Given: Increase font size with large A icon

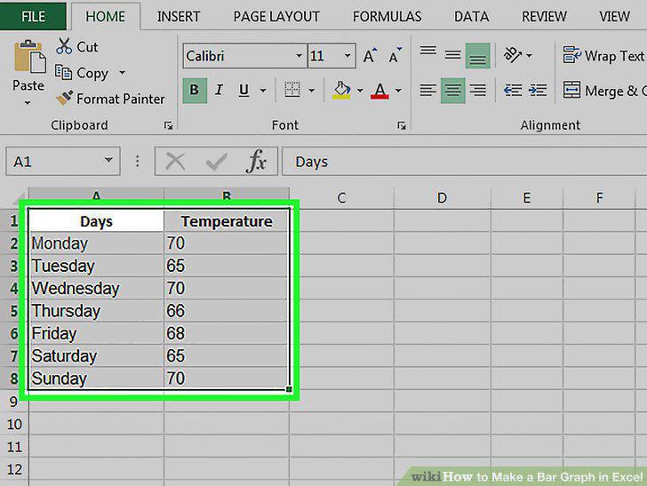Looking at the screenshot, I should point(370,56).
